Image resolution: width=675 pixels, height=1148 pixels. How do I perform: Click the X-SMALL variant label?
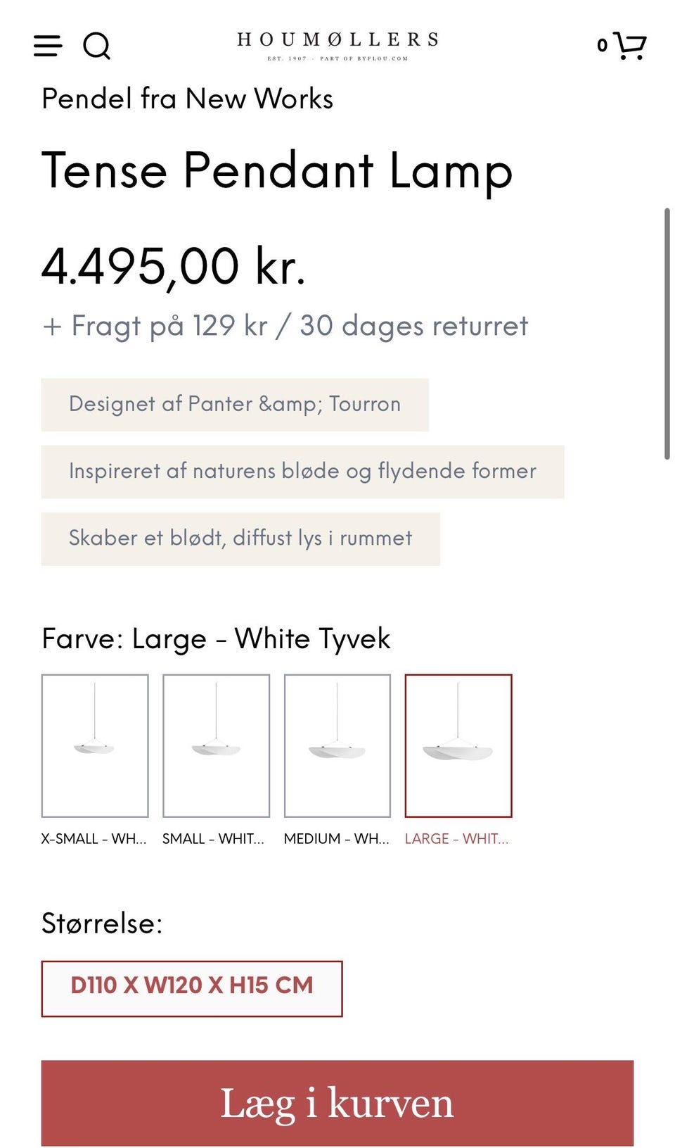[94, 839]
